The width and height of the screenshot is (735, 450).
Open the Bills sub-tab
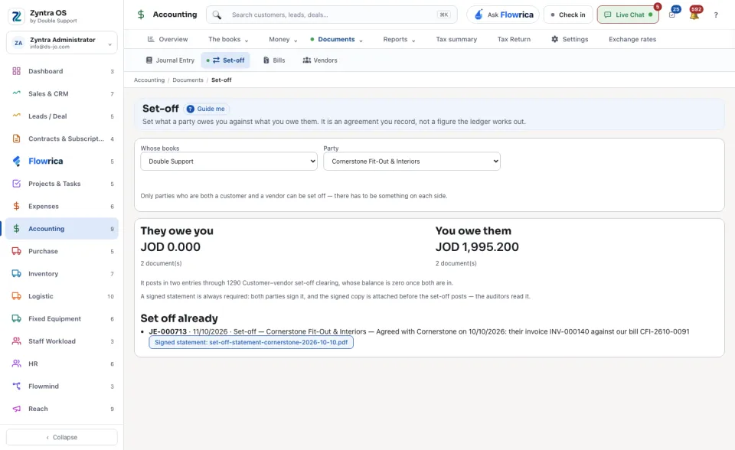[x=274, y=60]
